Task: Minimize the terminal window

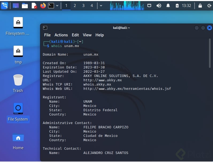Action: tap(196, 28)
